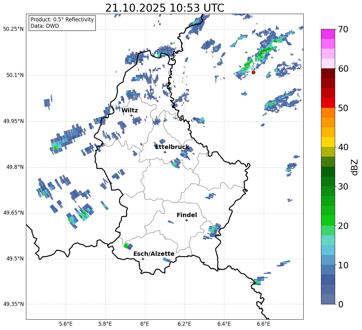Click the Findel station cross marker
The width and height of the screenshot is (362, 330).
tap(187, 220)
